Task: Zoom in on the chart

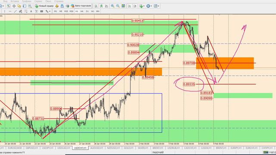Action: pos(113,6)
